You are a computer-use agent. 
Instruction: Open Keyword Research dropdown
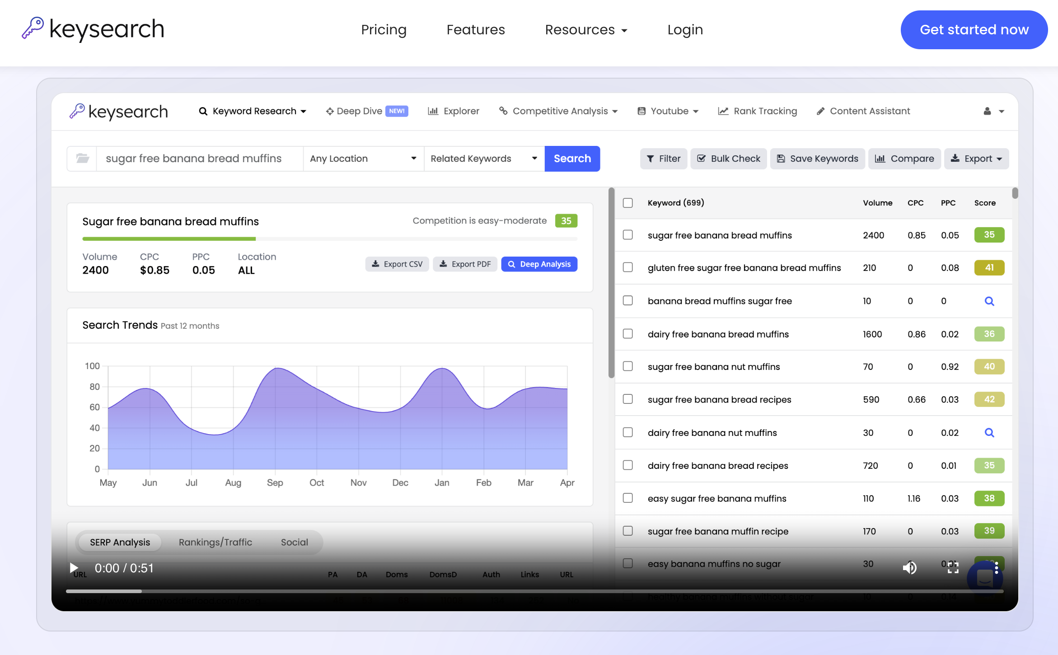click(x=253, y=111)
